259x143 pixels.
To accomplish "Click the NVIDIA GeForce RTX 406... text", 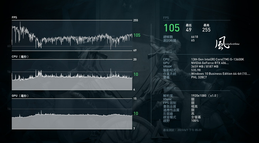I will click(x=210, y=63).
